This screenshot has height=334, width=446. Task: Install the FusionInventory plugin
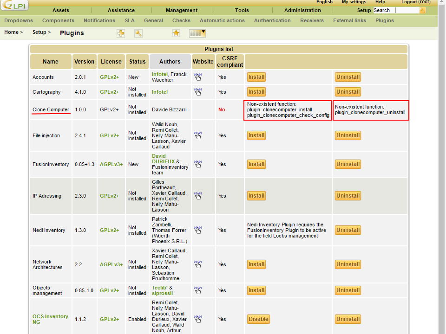point(256,164)
